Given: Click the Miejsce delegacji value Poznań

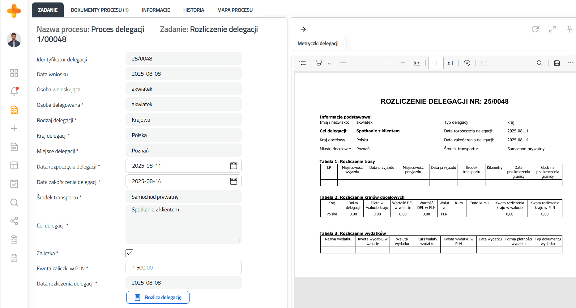Looking at the screenshot, I should click(183, 151).
